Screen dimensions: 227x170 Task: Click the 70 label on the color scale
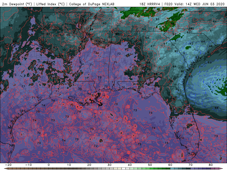190,165
